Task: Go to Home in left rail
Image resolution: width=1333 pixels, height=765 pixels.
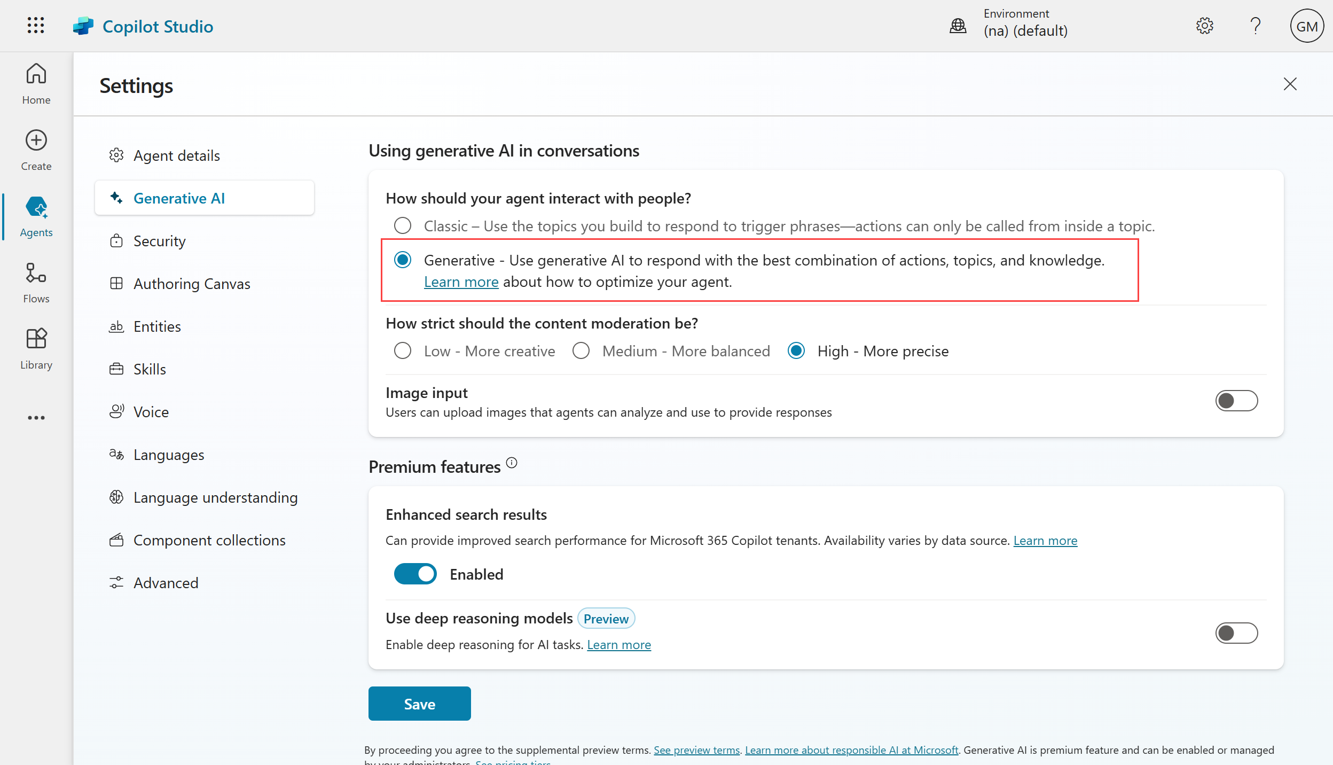Action: pyautogui.click(x=36, y=83)
